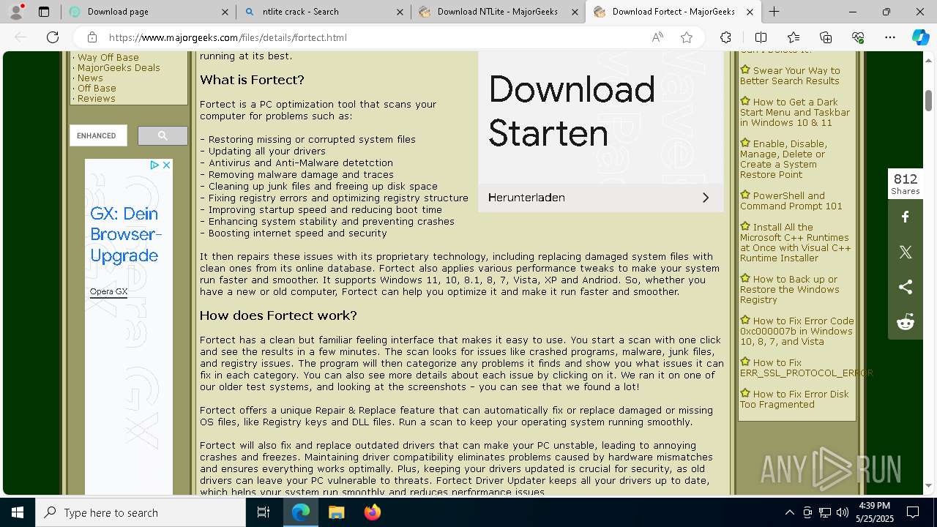The width and height of the screenshot is (937, 527).
Task: Open PowerShell and Command Prompt 101 link
Action: (x=791, y=201)
